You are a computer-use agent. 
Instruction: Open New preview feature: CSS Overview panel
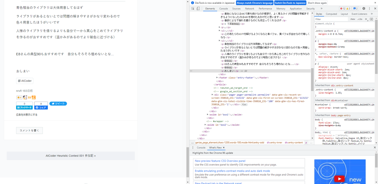coord(220,161)
